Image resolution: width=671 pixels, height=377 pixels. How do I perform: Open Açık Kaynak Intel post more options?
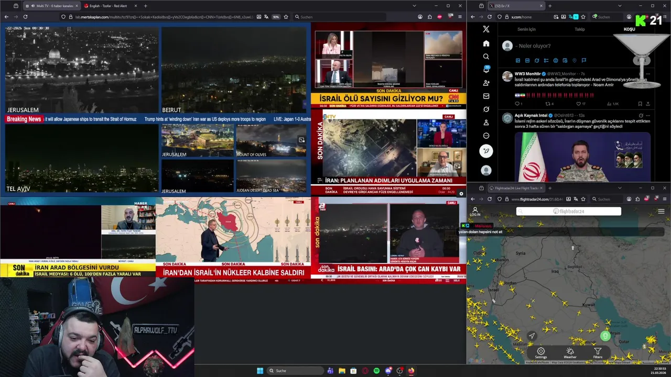(x=648, y=115)
